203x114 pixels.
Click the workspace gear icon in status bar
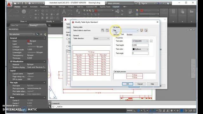(x=172, y=111)
